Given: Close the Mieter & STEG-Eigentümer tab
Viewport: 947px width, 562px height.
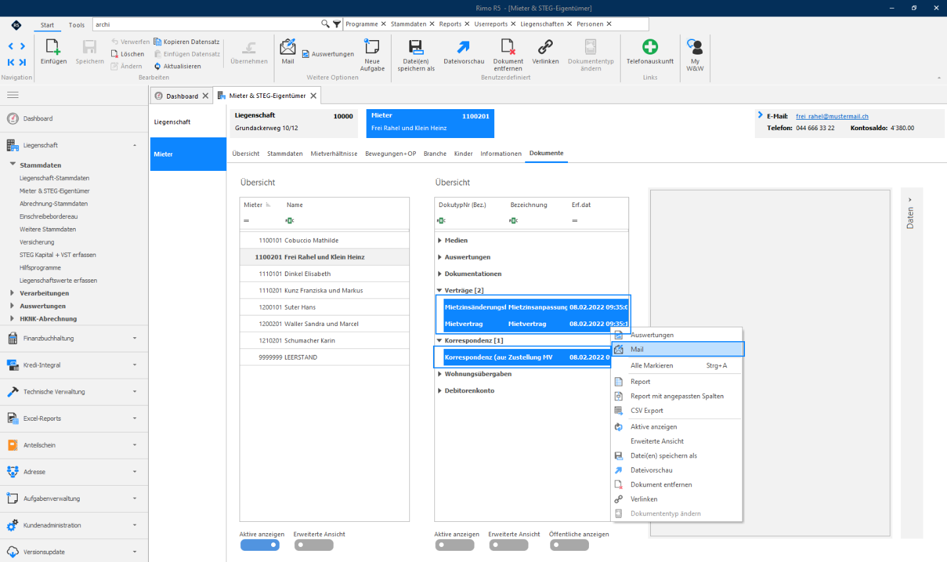Looking at the screenshot, I should point(314,96).
